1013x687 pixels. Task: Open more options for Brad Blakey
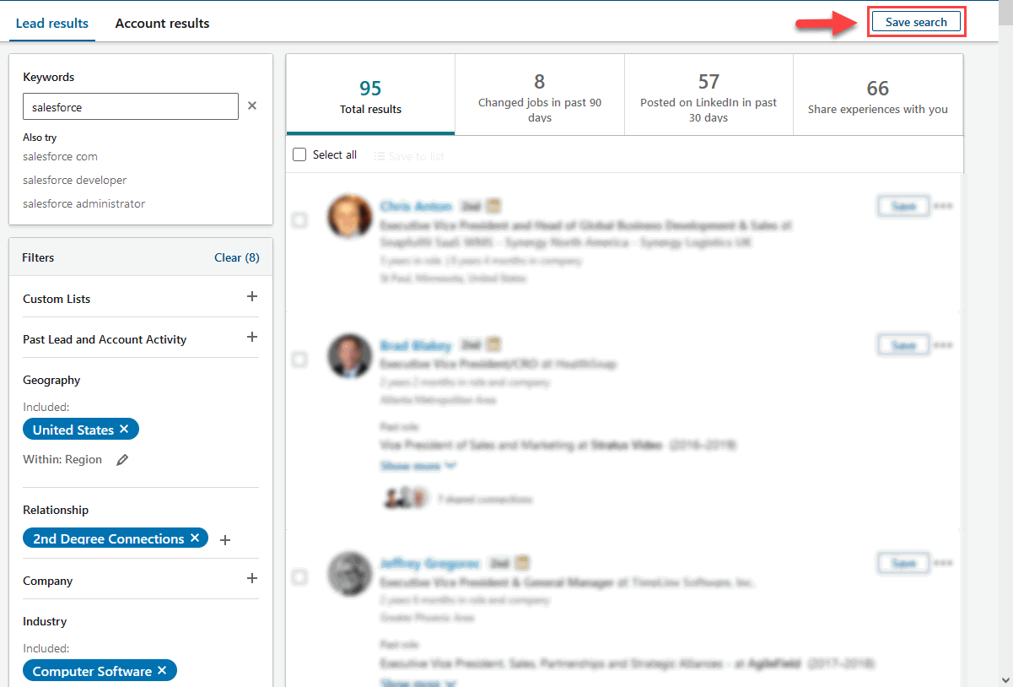click(x=944, y=345)
